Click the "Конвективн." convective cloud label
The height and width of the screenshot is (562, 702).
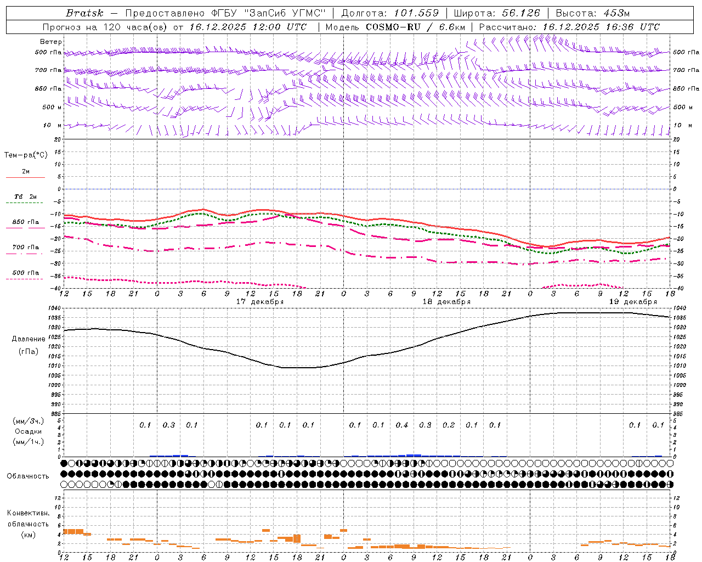tap(28, 513)
